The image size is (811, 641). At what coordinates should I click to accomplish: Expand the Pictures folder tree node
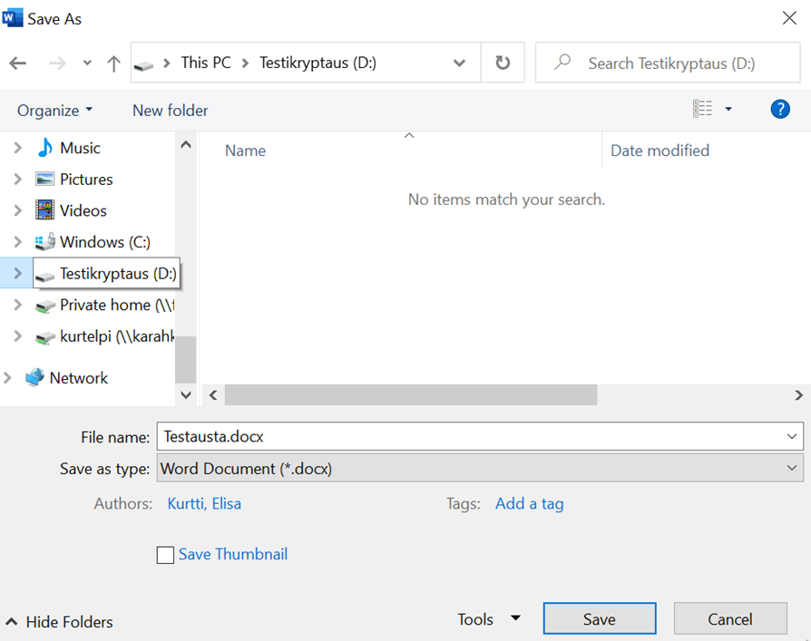tap(17, 180)
